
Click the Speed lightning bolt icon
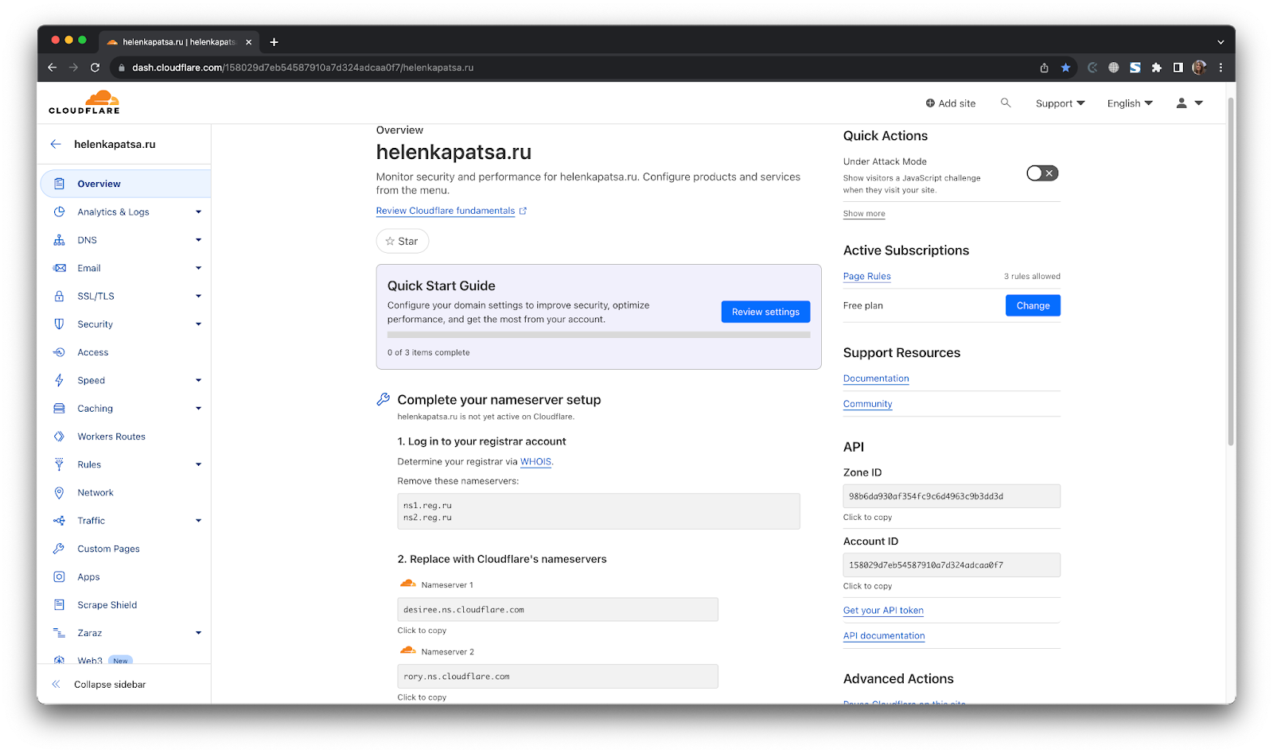pyautogui.click(x=59, y=380)
